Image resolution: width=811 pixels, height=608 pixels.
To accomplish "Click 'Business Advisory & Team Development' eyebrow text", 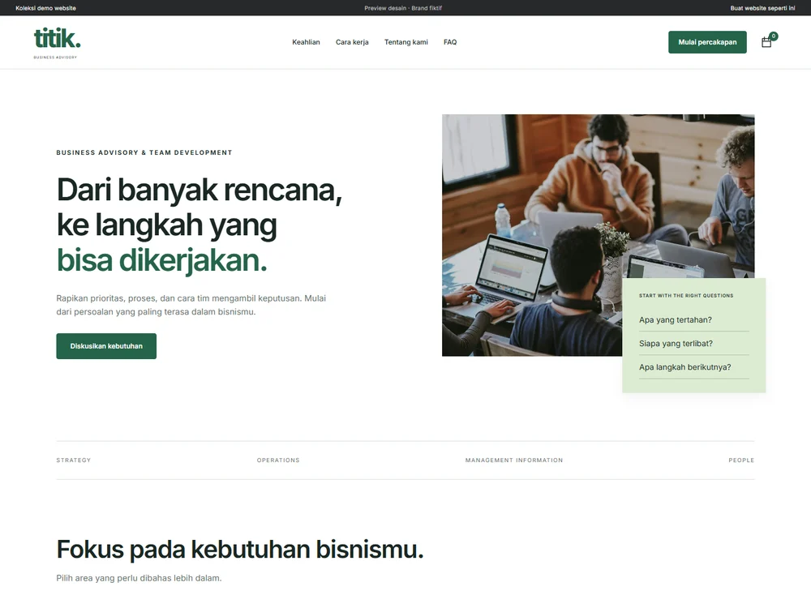I will click(x=144, y=152).
